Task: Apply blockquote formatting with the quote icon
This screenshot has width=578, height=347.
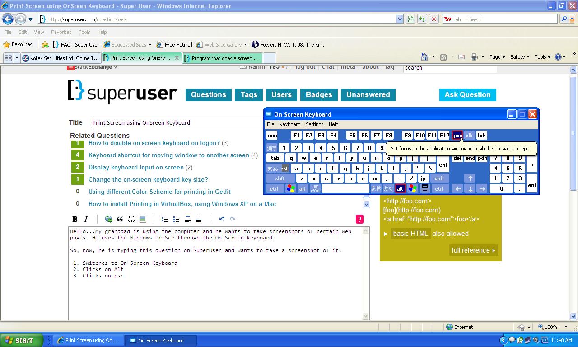Action: [x=120, y=219]
